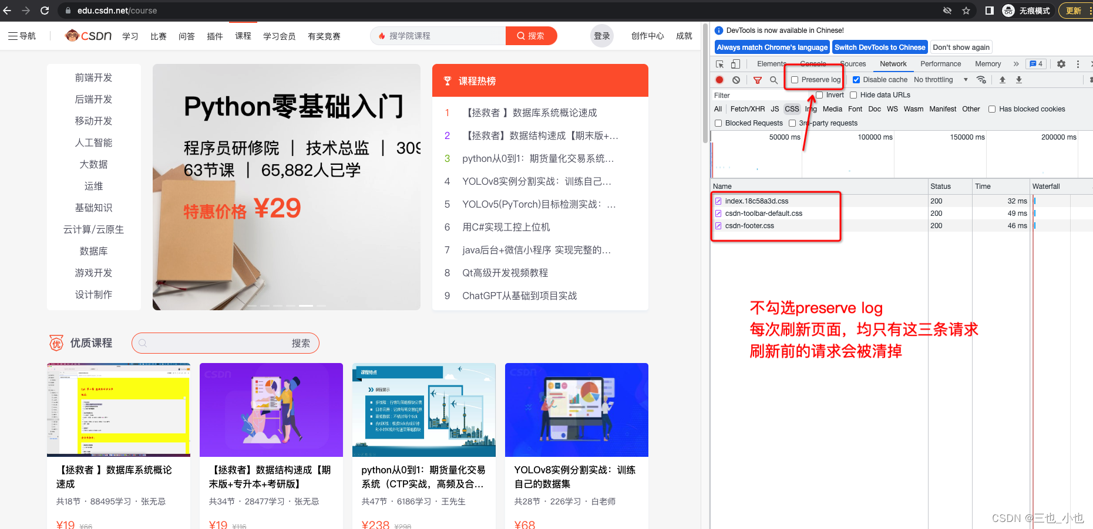Check Hide data URLs
The width and height of the screenshot is (1093, 529).
pyautogui.click(x=853, y=95)
